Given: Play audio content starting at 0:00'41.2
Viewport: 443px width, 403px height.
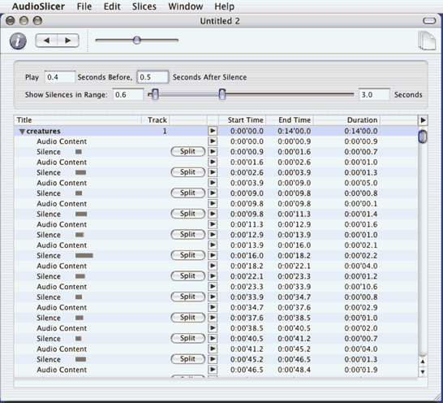Looking at the screenshot, I should coord(213,349).
